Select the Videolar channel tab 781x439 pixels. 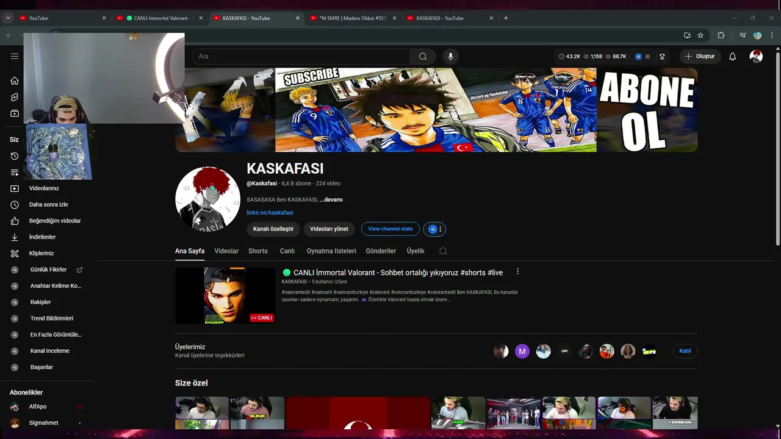pos(226,251)
